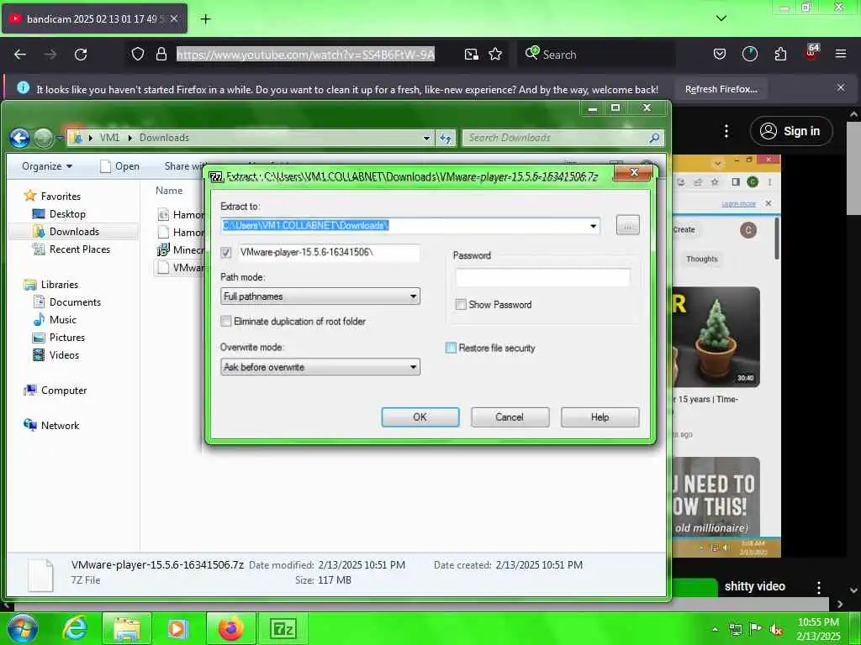The height and width of the screenshot is (645, 861).
Task: Open Documents library
Action: coord(67,302)
